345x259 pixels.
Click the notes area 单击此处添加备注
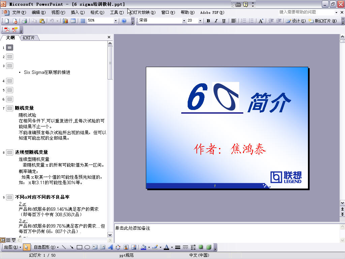[x=133, y=228]
